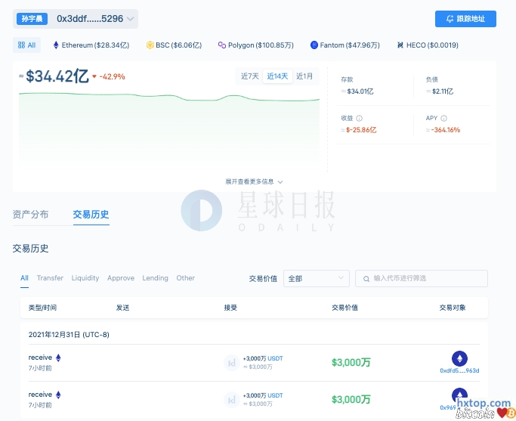The width and height of the screenshot is (516, 421).
Task: Select the 近14天 time range
Action: (277, 76)
